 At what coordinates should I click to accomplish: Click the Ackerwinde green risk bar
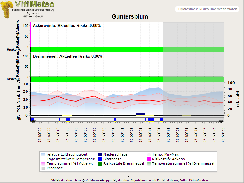[x=127, y=49]
